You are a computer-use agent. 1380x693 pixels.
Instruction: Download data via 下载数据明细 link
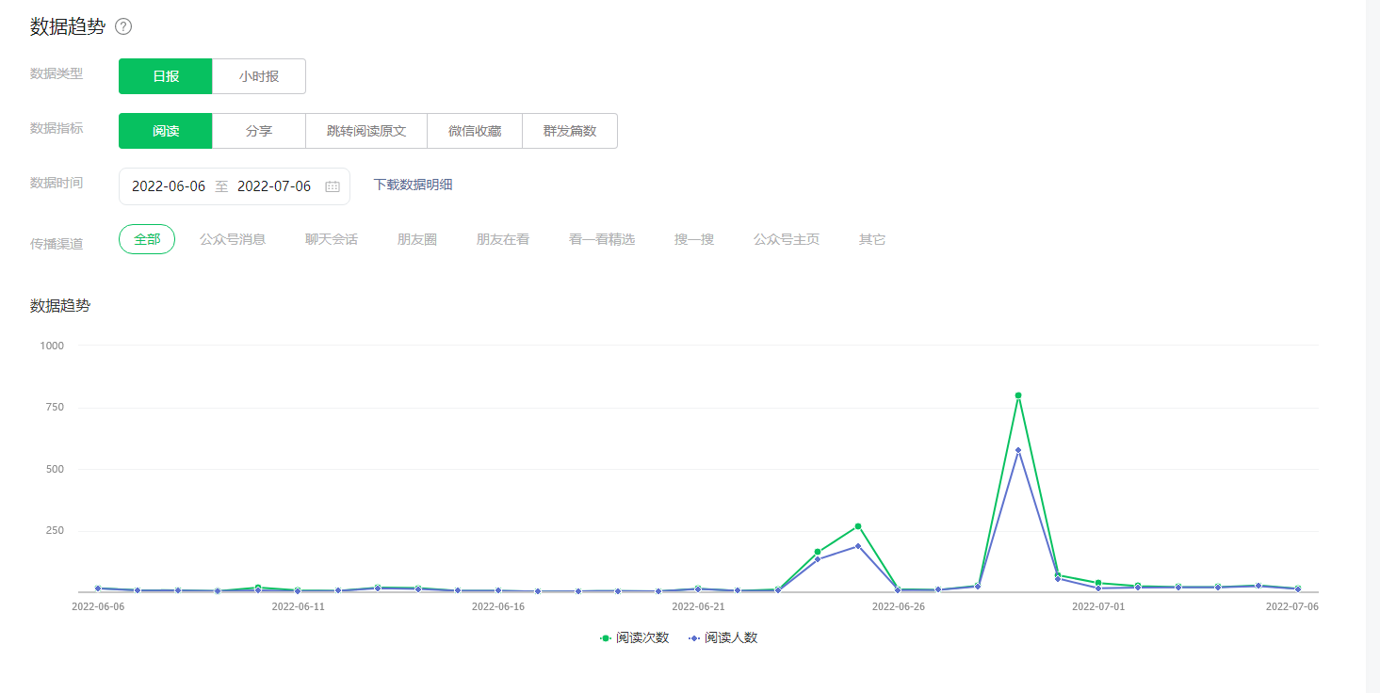point(413,185)
